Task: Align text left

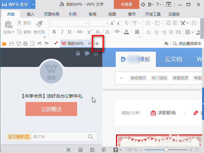Action: point(149,32)
